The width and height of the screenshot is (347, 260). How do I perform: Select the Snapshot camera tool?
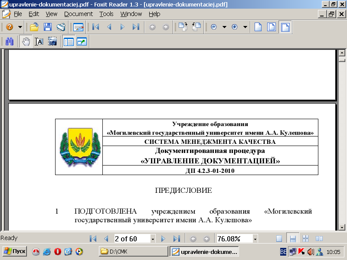tap(52, 42)
